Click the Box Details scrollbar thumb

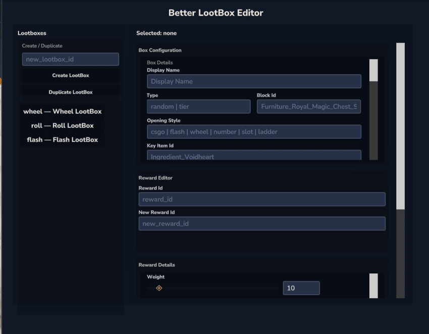click(373, 70)
